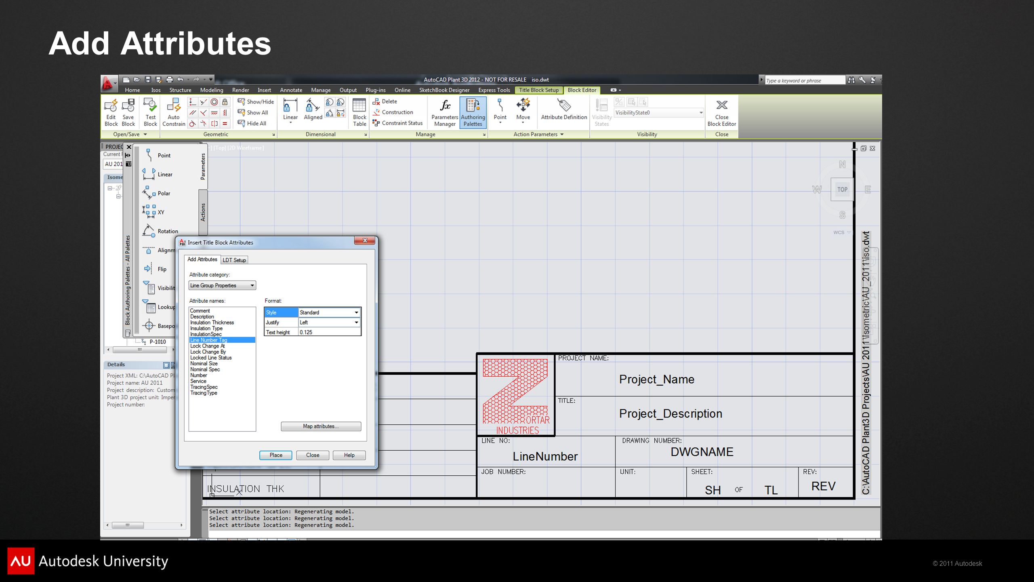Image resolution: width=1034 pixels, height=582 pixels.
Task: Open the Parameters Manager
Action: click(445, 113)
